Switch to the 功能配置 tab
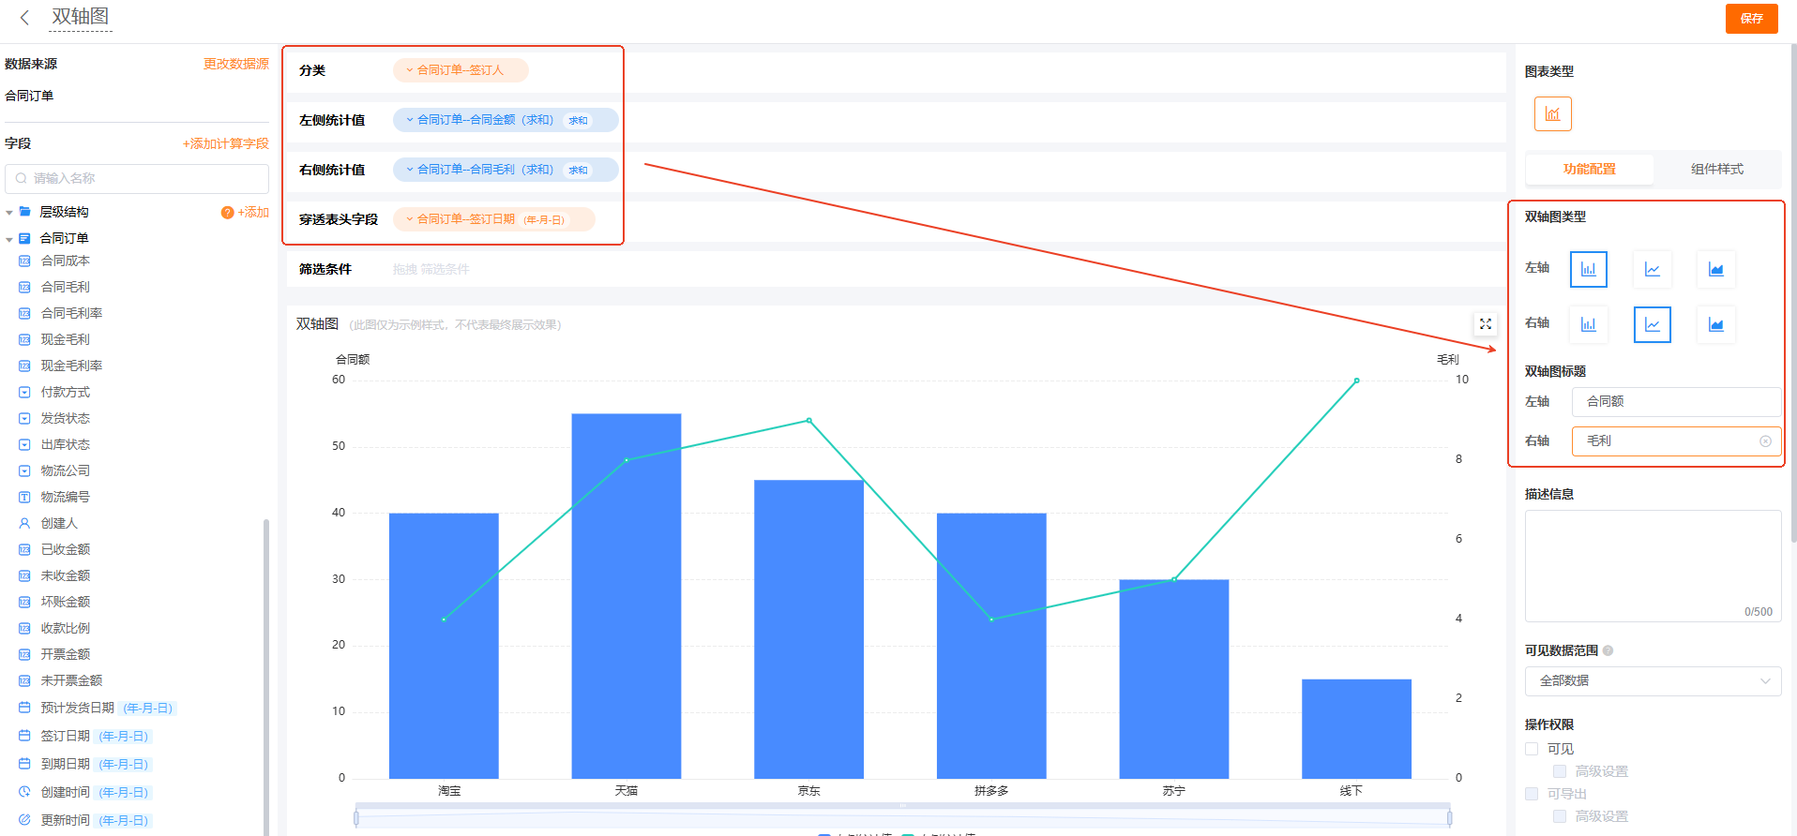This screenshot has height=836, width=1797. pos(1589,169)
